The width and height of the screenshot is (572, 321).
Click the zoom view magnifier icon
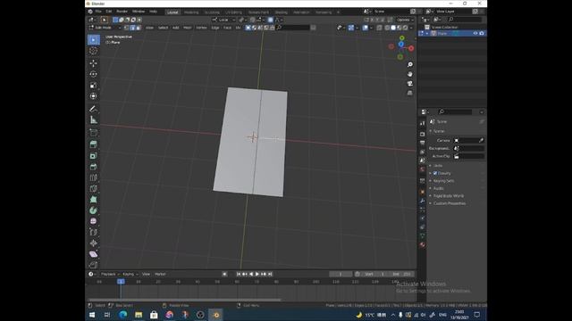coord(410,64)
